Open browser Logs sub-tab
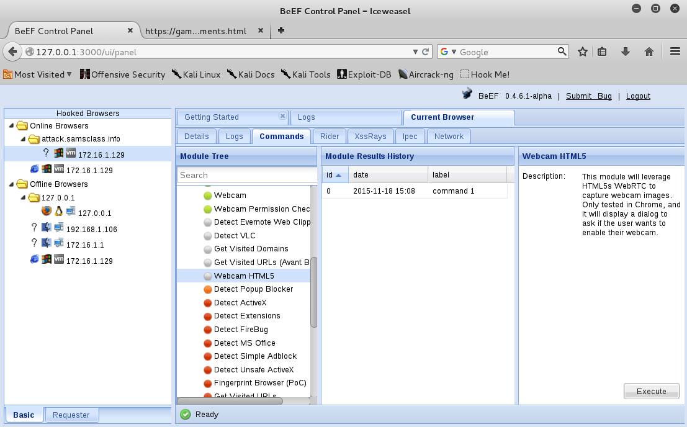Screen dimensions: 687x427 coord(234,136)
